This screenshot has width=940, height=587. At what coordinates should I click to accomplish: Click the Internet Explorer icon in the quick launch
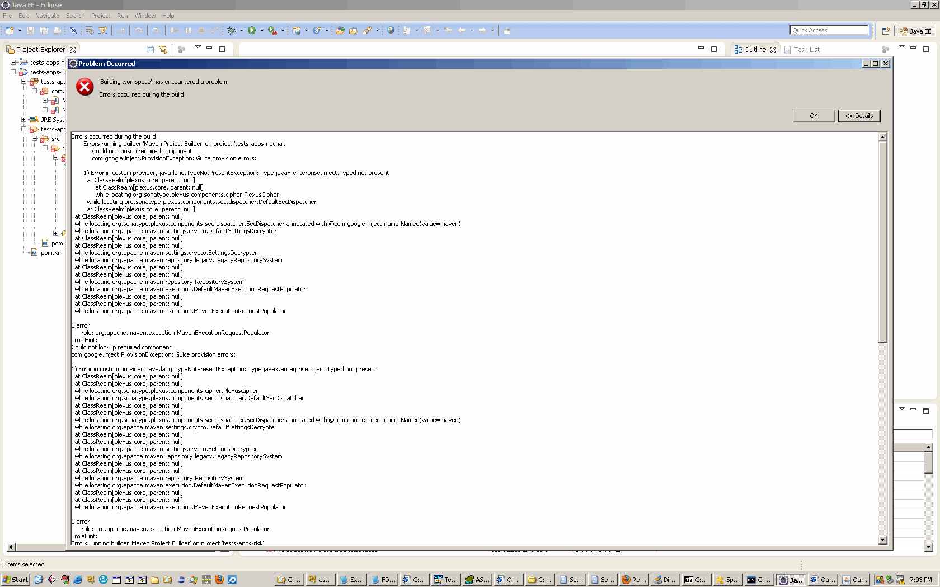tap(78, 580)
